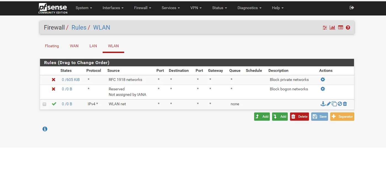This screenshot has height=179, width=386.
Task: Switch to the Floating tab
Action: coord(52,46)
